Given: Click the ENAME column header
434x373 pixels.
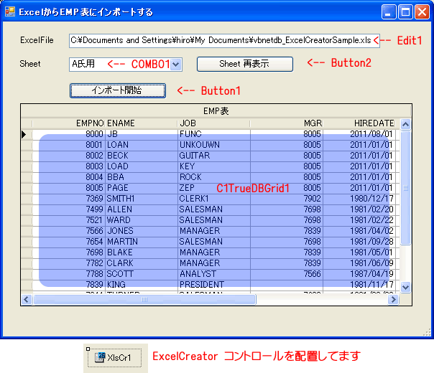Looking at the screenshot, I should [141, 123].
